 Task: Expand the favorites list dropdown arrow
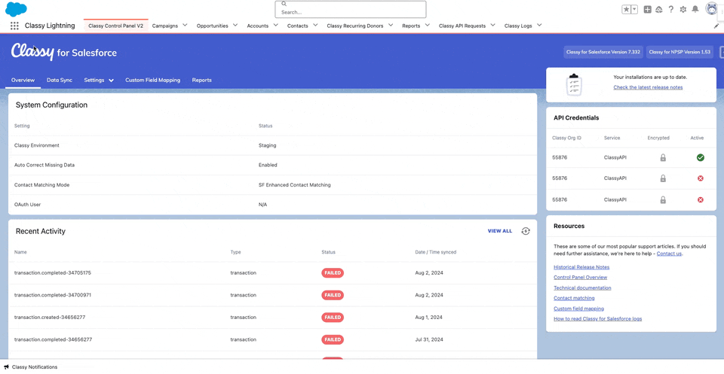[634, 9]
